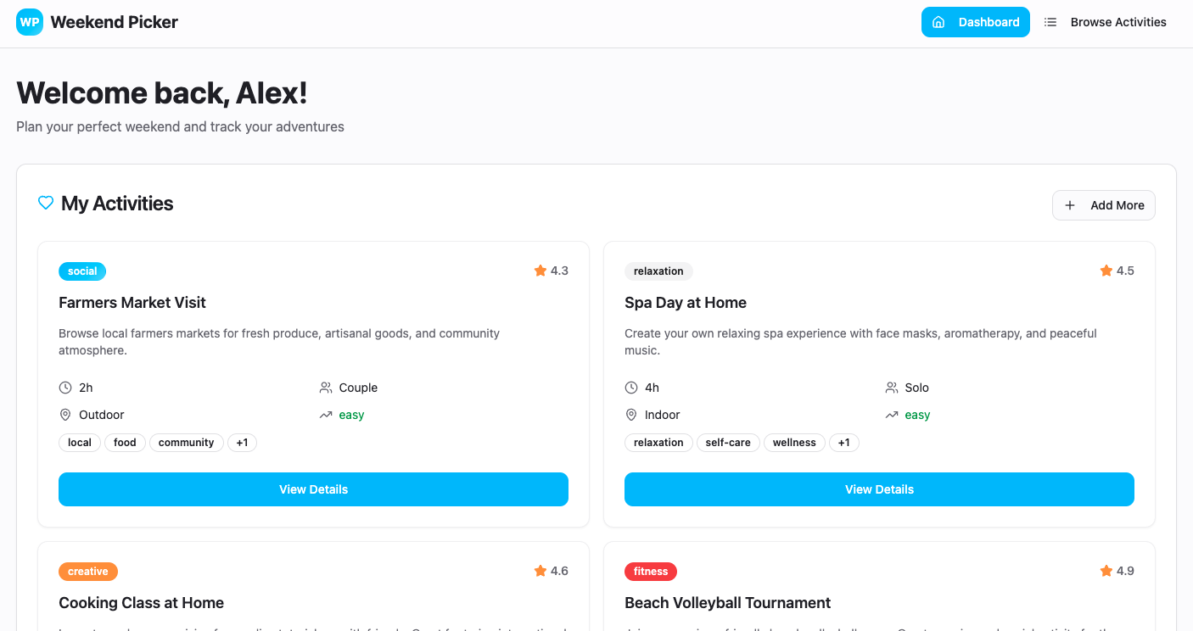Go to Browse Activities

(x=1105, y=22)
